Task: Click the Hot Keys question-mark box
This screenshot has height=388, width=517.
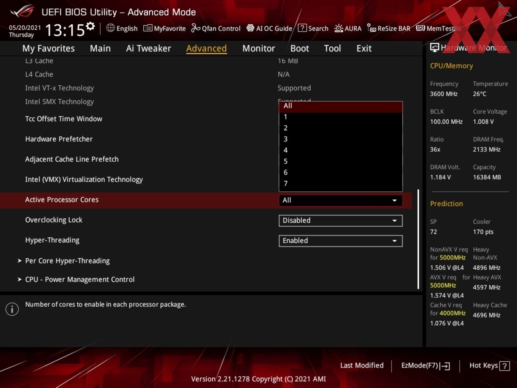Action: (504, 366)
